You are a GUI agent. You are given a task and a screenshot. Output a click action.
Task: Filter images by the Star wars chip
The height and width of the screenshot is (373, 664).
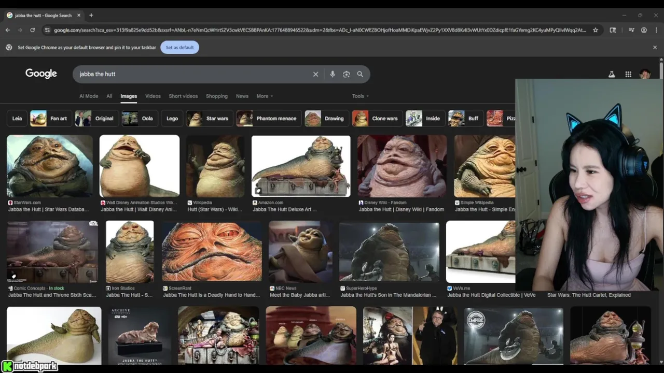click(x=209, y=118)
